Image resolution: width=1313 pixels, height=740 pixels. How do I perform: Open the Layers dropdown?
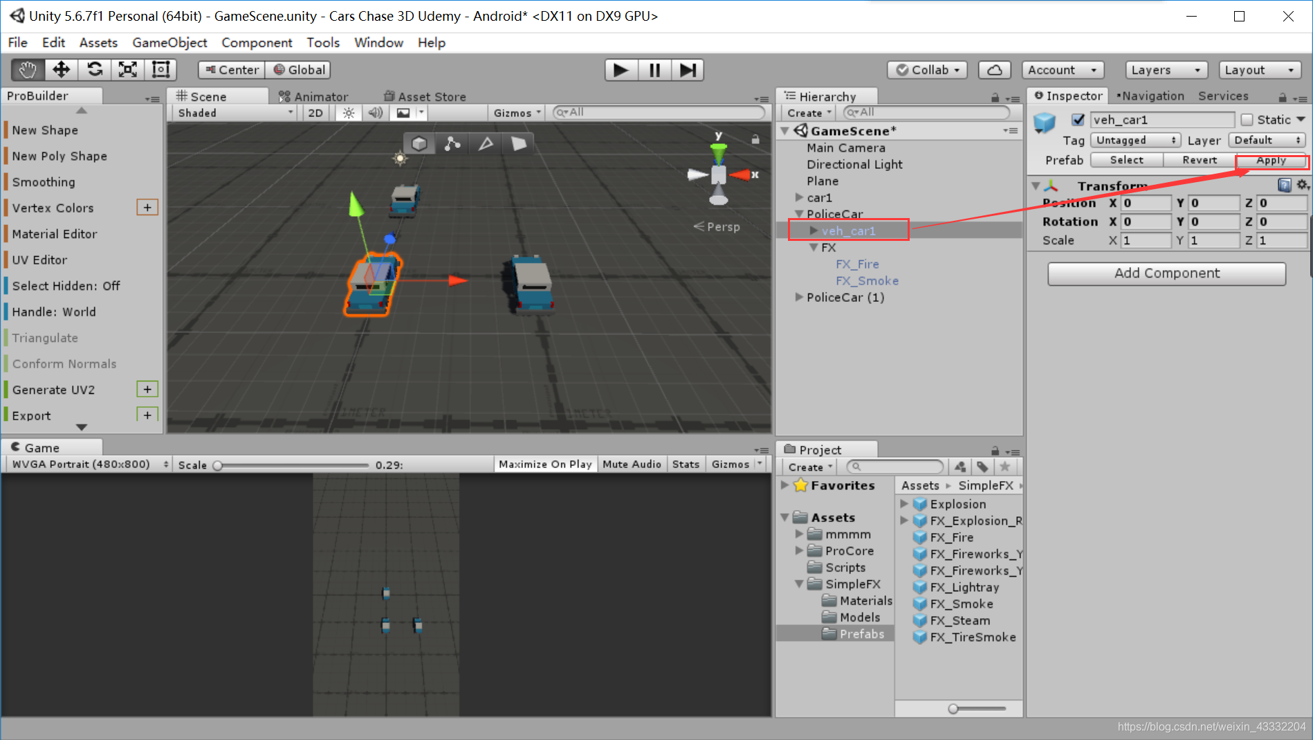pos(1166,70)
